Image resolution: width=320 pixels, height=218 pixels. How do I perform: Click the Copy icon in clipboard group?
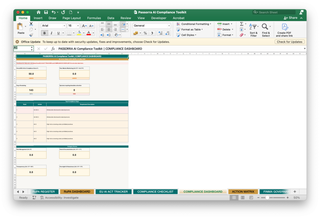click(x=31, y=30)
